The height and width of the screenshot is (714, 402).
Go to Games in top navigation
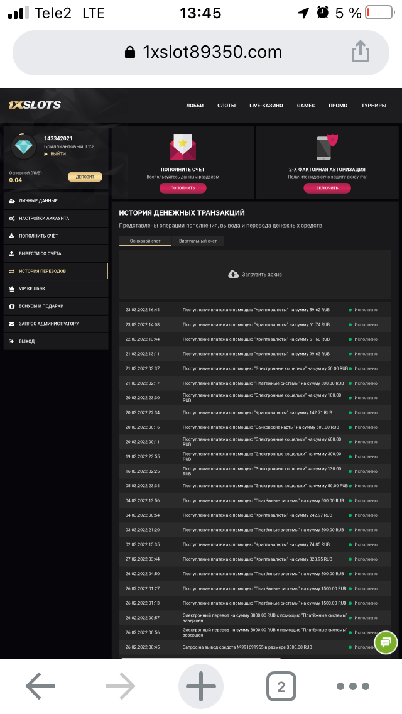(305, 106)
